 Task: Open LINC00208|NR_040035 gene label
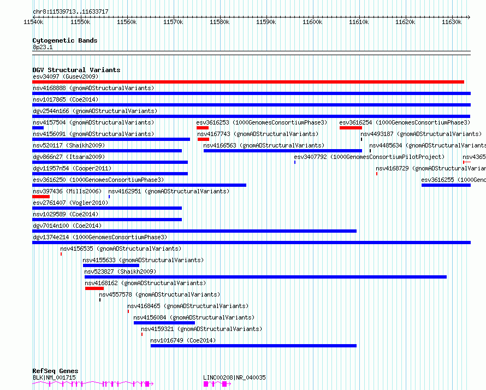(234, 377)
